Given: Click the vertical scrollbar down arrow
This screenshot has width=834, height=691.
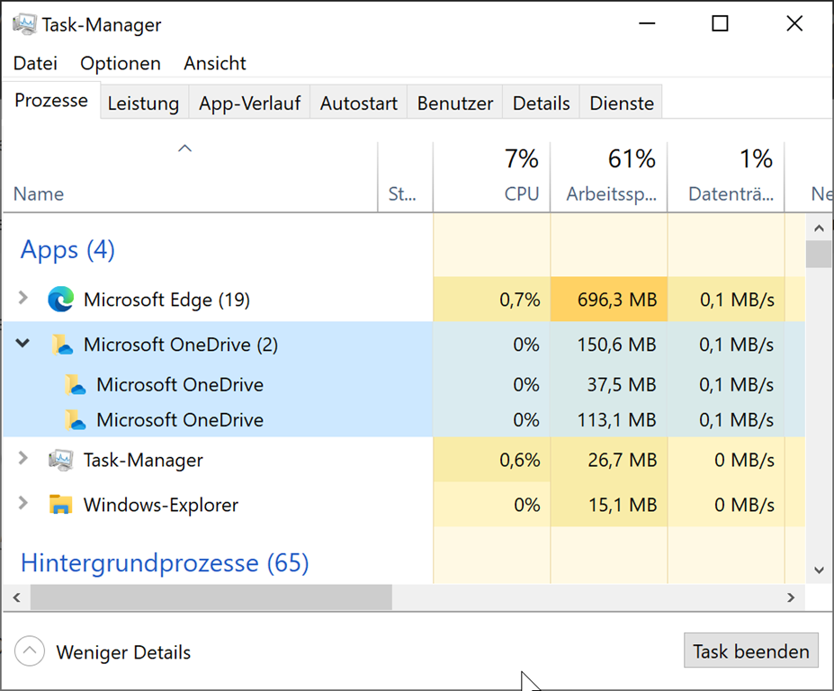Looking at the screenshot, I should (818, 569).
